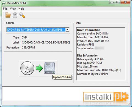132x107 pixels.
Task: Maximize the MakeMKV window
Action: (118, 2)
